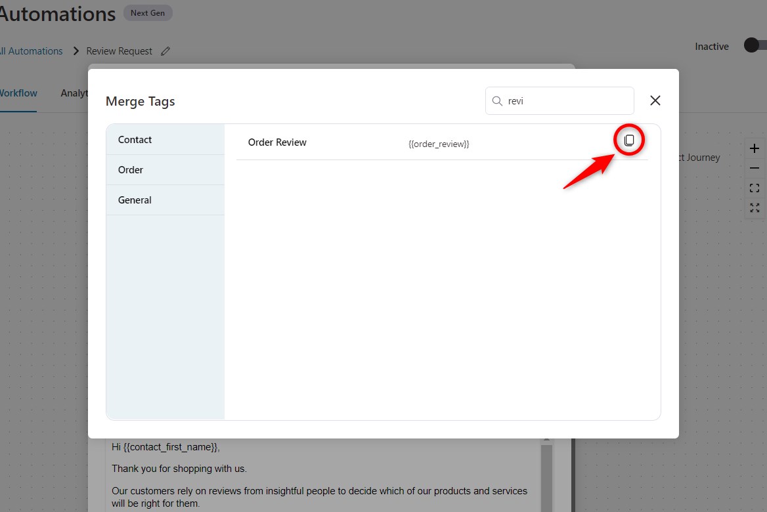Open the Analytics tab
Image resolution: width=767 pixels, height=512 pixels.
click(x=74, y=93)
